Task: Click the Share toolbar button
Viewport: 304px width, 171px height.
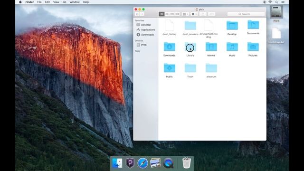Action: 203,14
